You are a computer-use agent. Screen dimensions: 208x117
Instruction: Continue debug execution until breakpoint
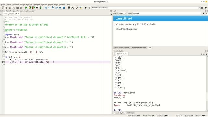[x=60, y=8]
